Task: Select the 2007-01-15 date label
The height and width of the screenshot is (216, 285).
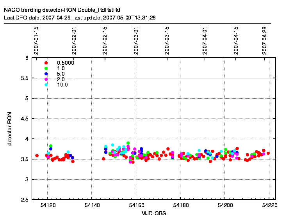Action: pyautogui.click(x=36, y=40)
